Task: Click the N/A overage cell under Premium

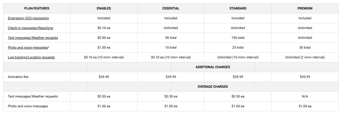Action: point(305,96)
